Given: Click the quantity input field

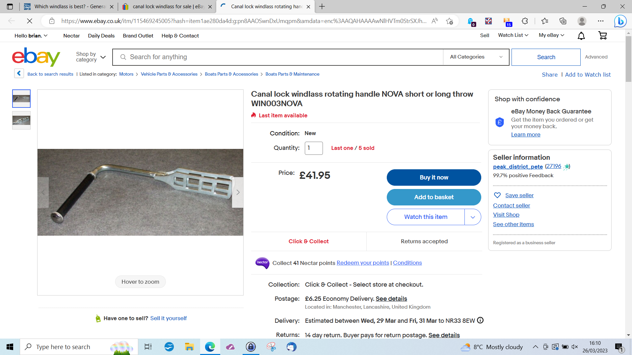Looking at the screenshot, I should [x=314, y=148].
